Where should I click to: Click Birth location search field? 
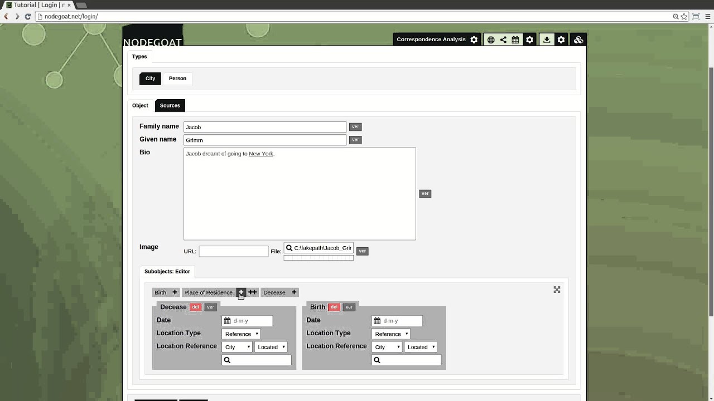click(407, 360)
